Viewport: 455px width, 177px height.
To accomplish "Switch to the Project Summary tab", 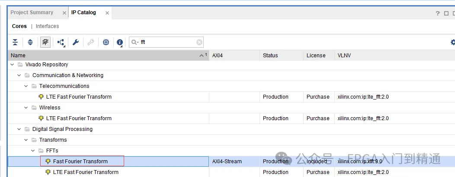I will tap(32, 12).
